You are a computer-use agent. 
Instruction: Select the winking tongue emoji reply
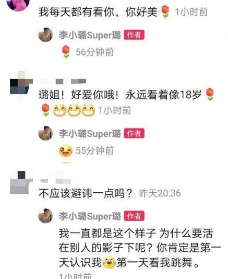66,150
